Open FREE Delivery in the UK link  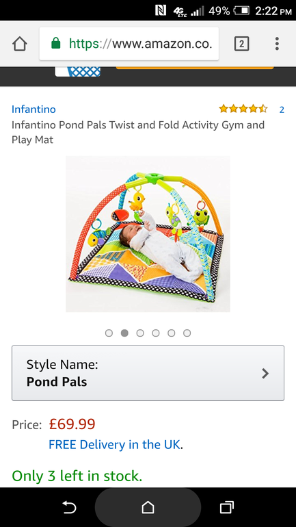(x=114, y=445)
